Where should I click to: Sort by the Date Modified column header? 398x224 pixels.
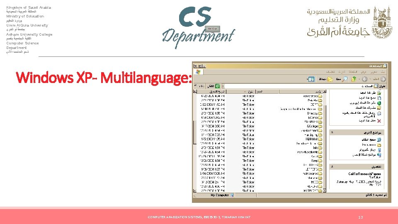(211, 91)
